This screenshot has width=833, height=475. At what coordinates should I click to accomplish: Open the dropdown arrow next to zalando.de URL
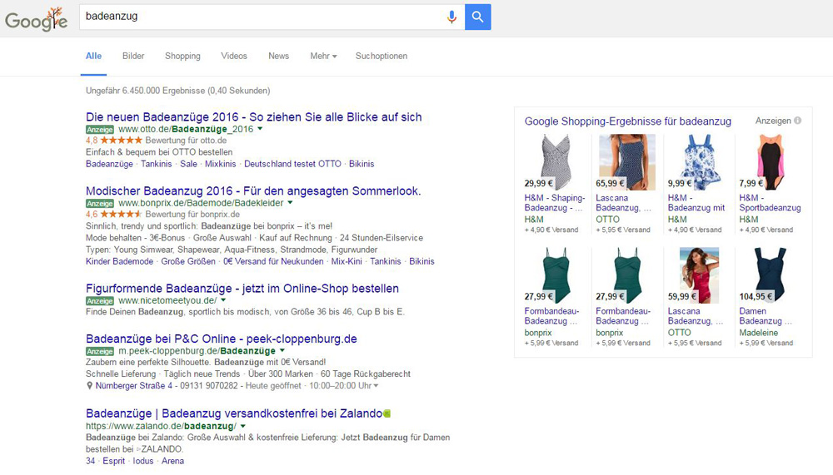point(242,426)
